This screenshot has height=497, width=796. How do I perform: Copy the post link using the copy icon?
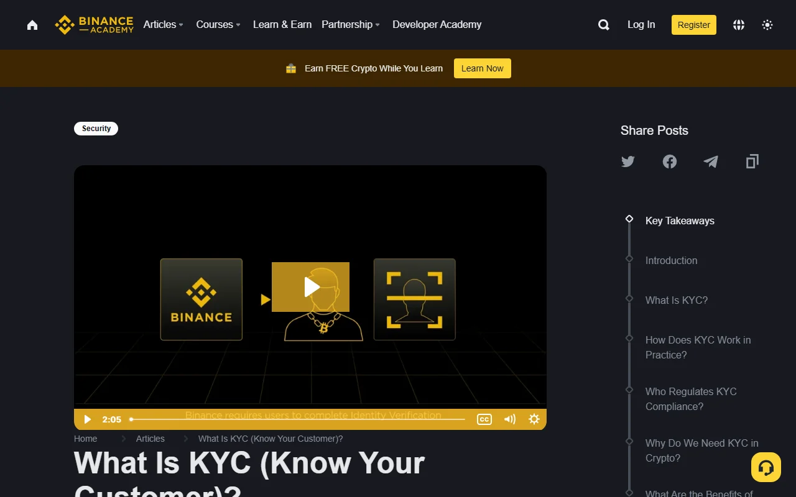point(752,162)
